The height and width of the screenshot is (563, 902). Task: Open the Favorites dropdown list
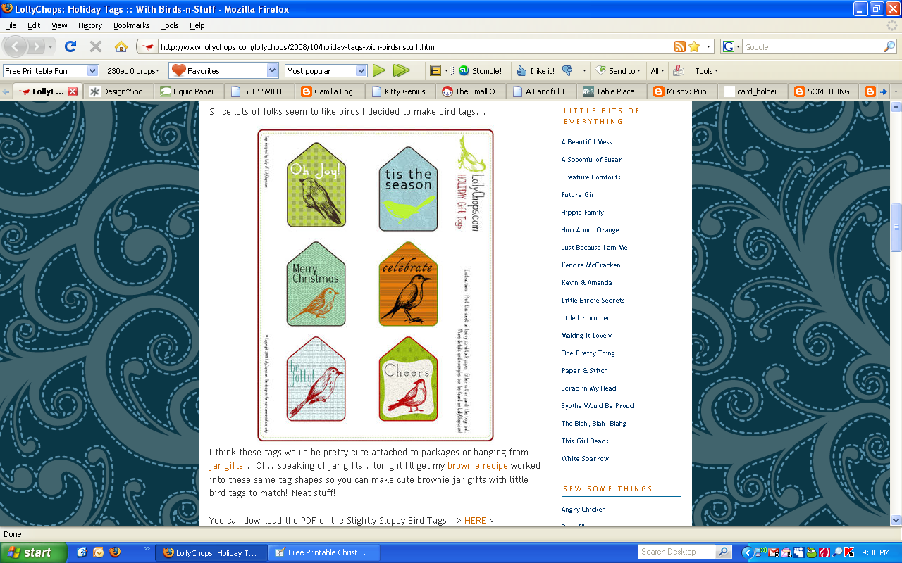pos(273,70)
